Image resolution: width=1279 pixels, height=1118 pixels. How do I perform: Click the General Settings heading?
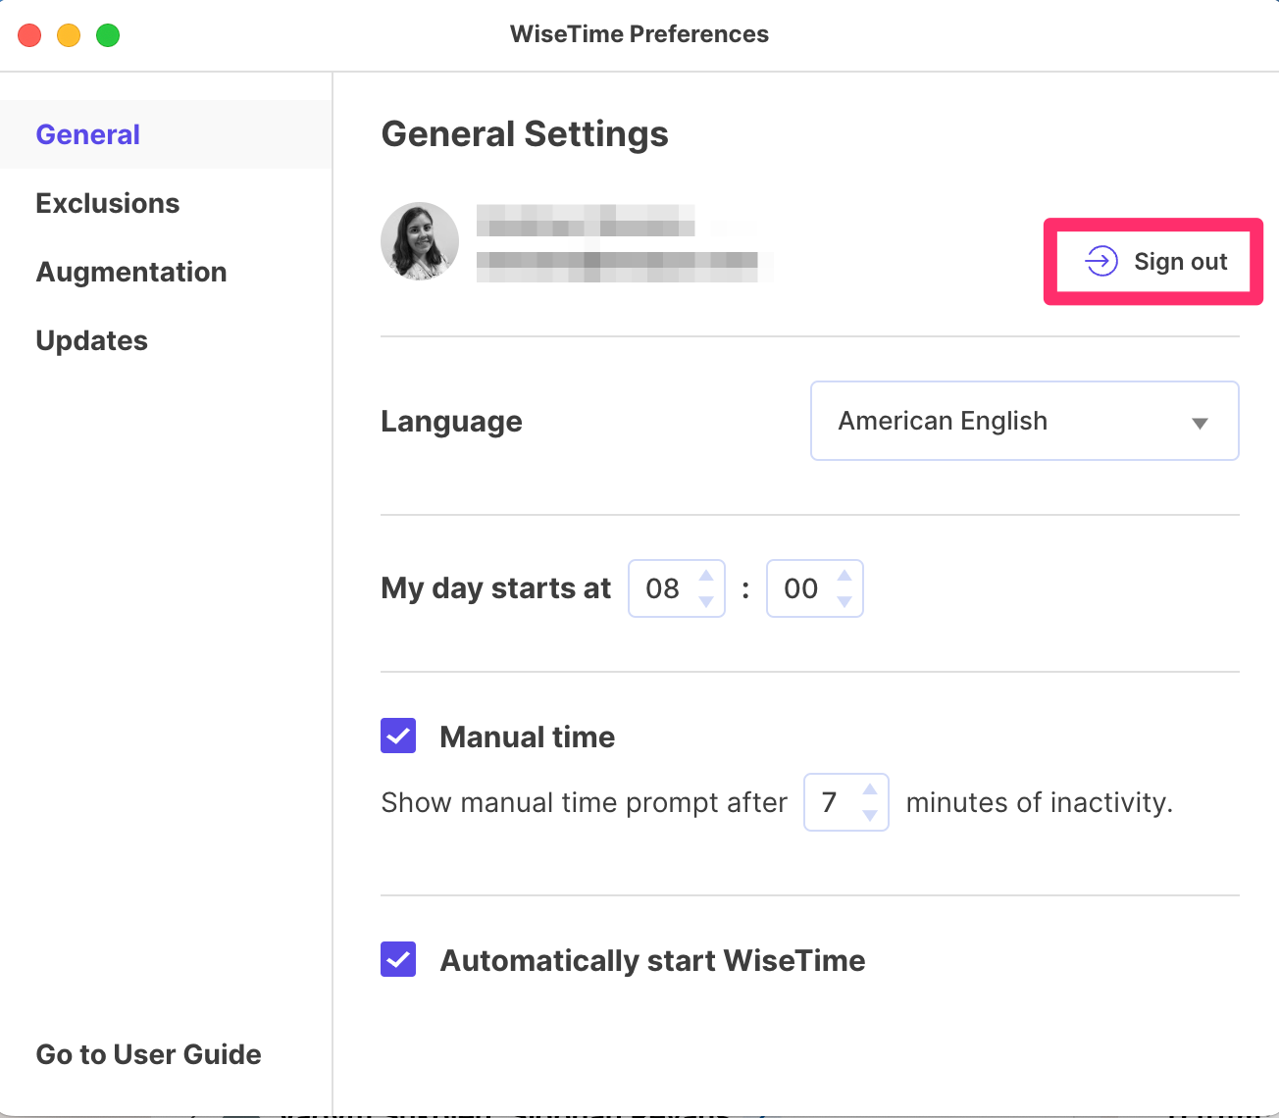[x=525, y=134]
